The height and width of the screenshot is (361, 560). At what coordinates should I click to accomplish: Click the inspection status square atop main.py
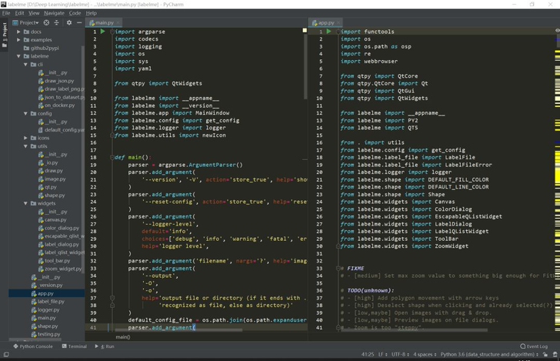pos(305,30)
